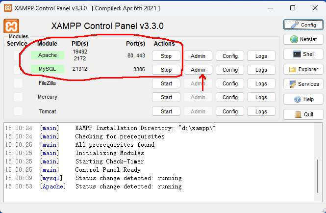
Task: Start the FileZilla module
Action: [x=166, y=83]
